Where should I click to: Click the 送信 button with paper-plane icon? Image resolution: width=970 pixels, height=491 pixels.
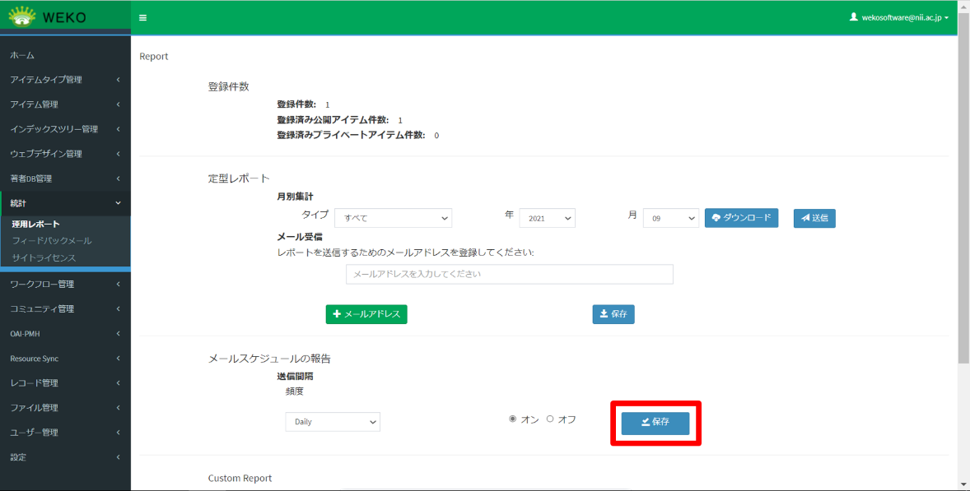point(814,218)
